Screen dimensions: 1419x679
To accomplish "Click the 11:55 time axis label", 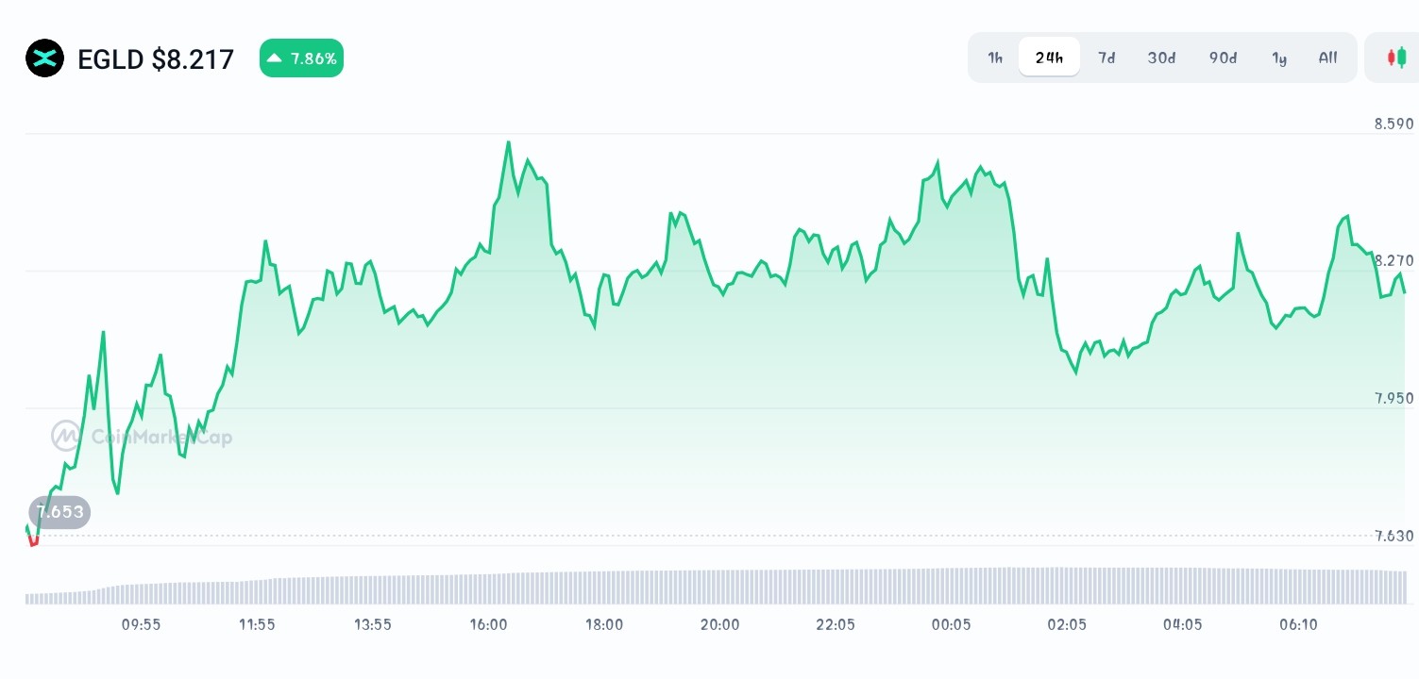I will [x=257, y=624].
